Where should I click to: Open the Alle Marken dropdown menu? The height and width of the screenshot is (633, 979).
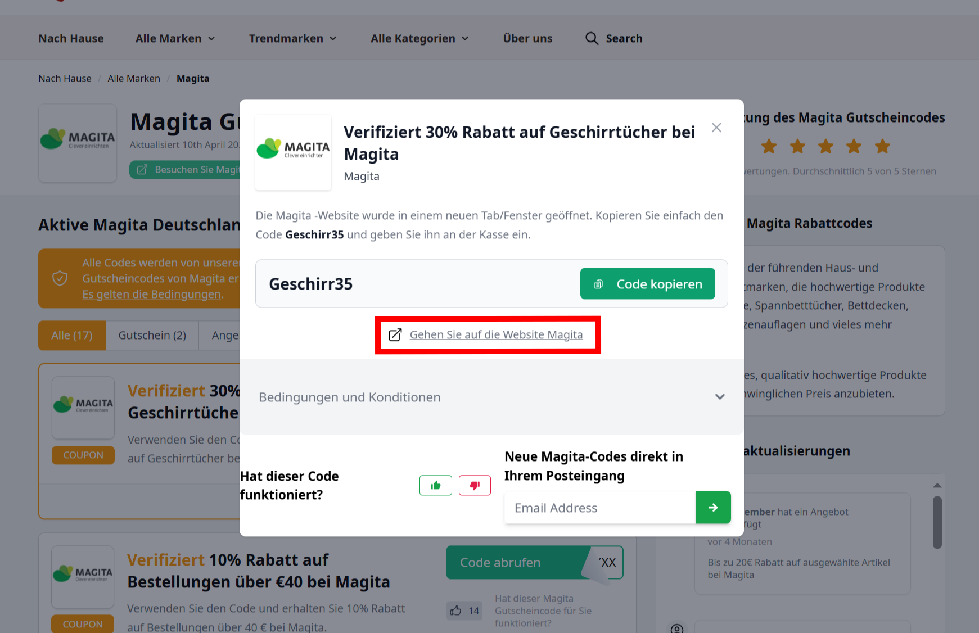point(175,38)
